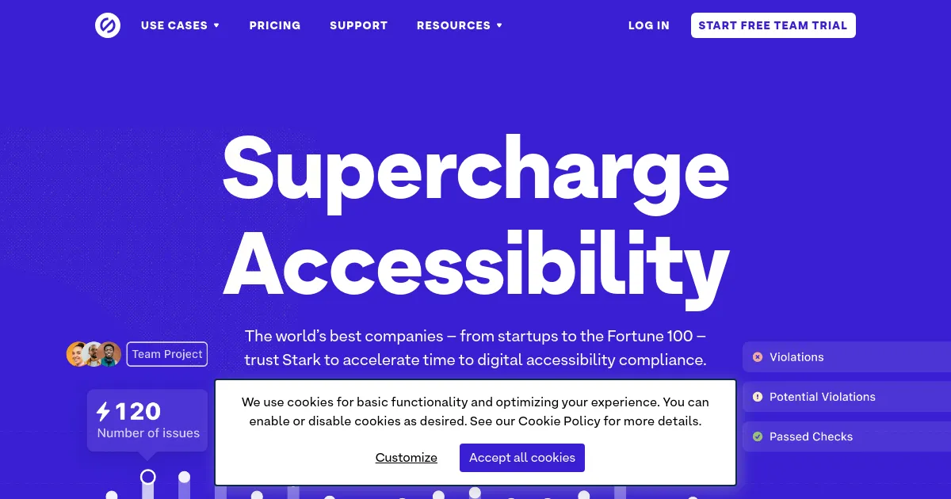
Task: Click the red Violations x icon
Action: (758, 357)
